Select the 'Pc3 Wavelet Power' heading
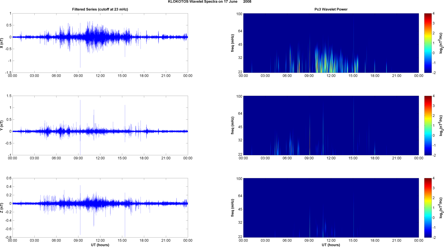444x247 pixels. coord(331,9)
